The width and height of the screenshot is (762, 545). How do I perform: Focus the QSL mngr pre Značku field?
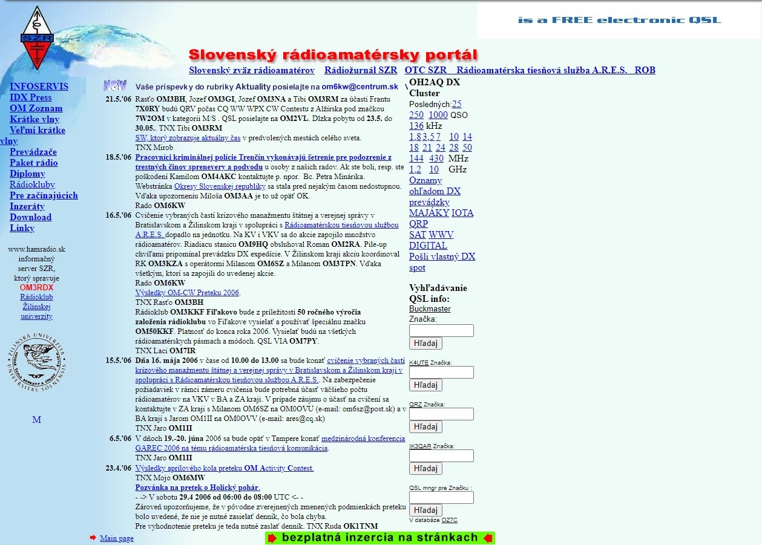point(441,497)
